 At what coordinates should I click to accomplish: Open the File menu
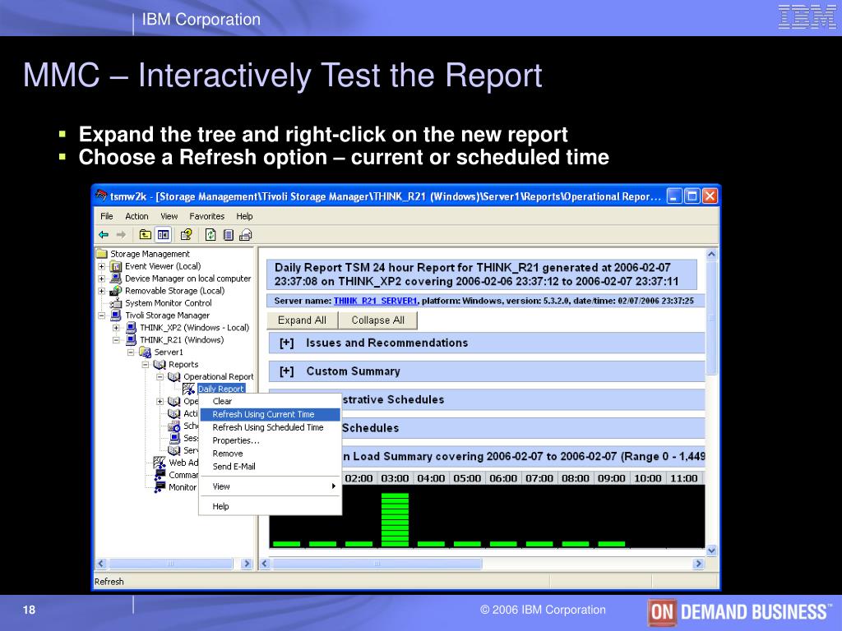(x=107, y=216)
